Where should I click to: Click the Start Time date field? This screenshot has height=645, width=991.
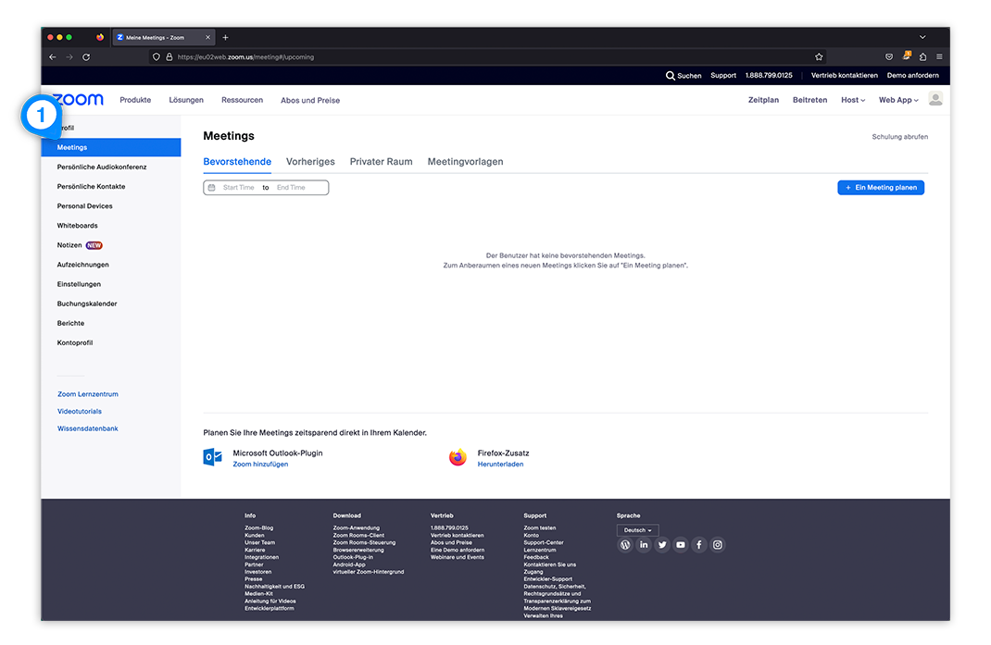tap(238, 188)
